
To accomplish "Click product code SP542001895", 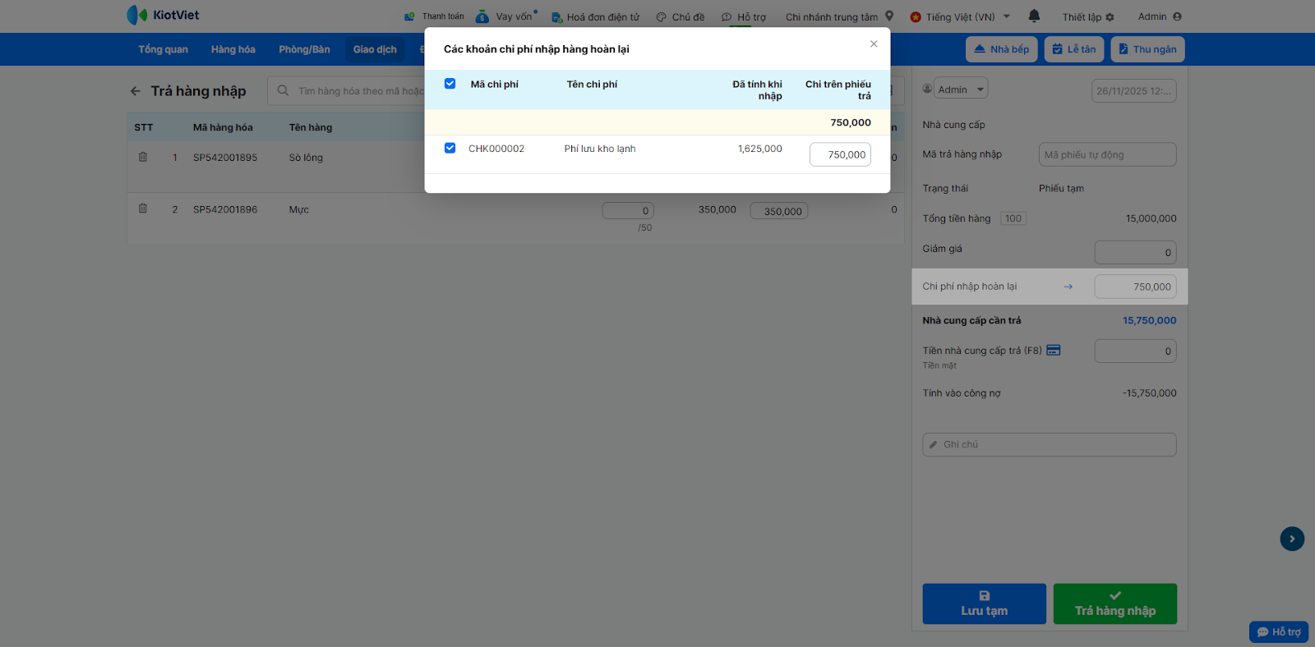I will click(x=225, y=158).
